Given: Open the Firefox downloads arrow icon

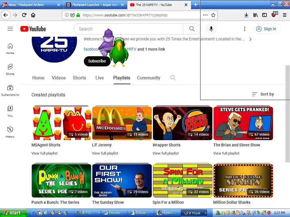Looking at the screenshot, I should (x=246, y=15).
